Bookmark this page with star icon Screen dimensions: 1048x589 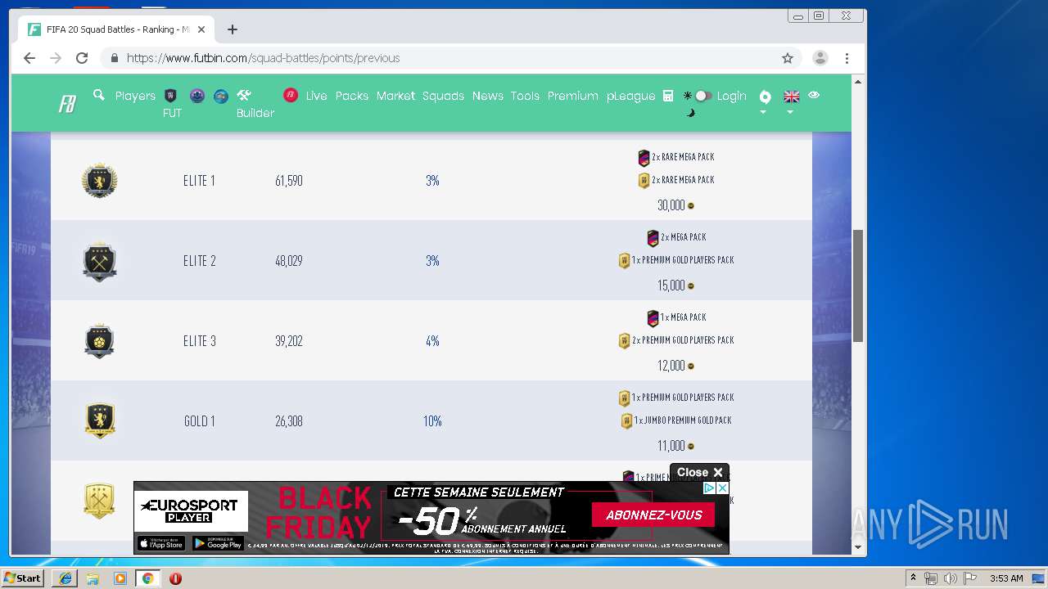pos(788,58)
